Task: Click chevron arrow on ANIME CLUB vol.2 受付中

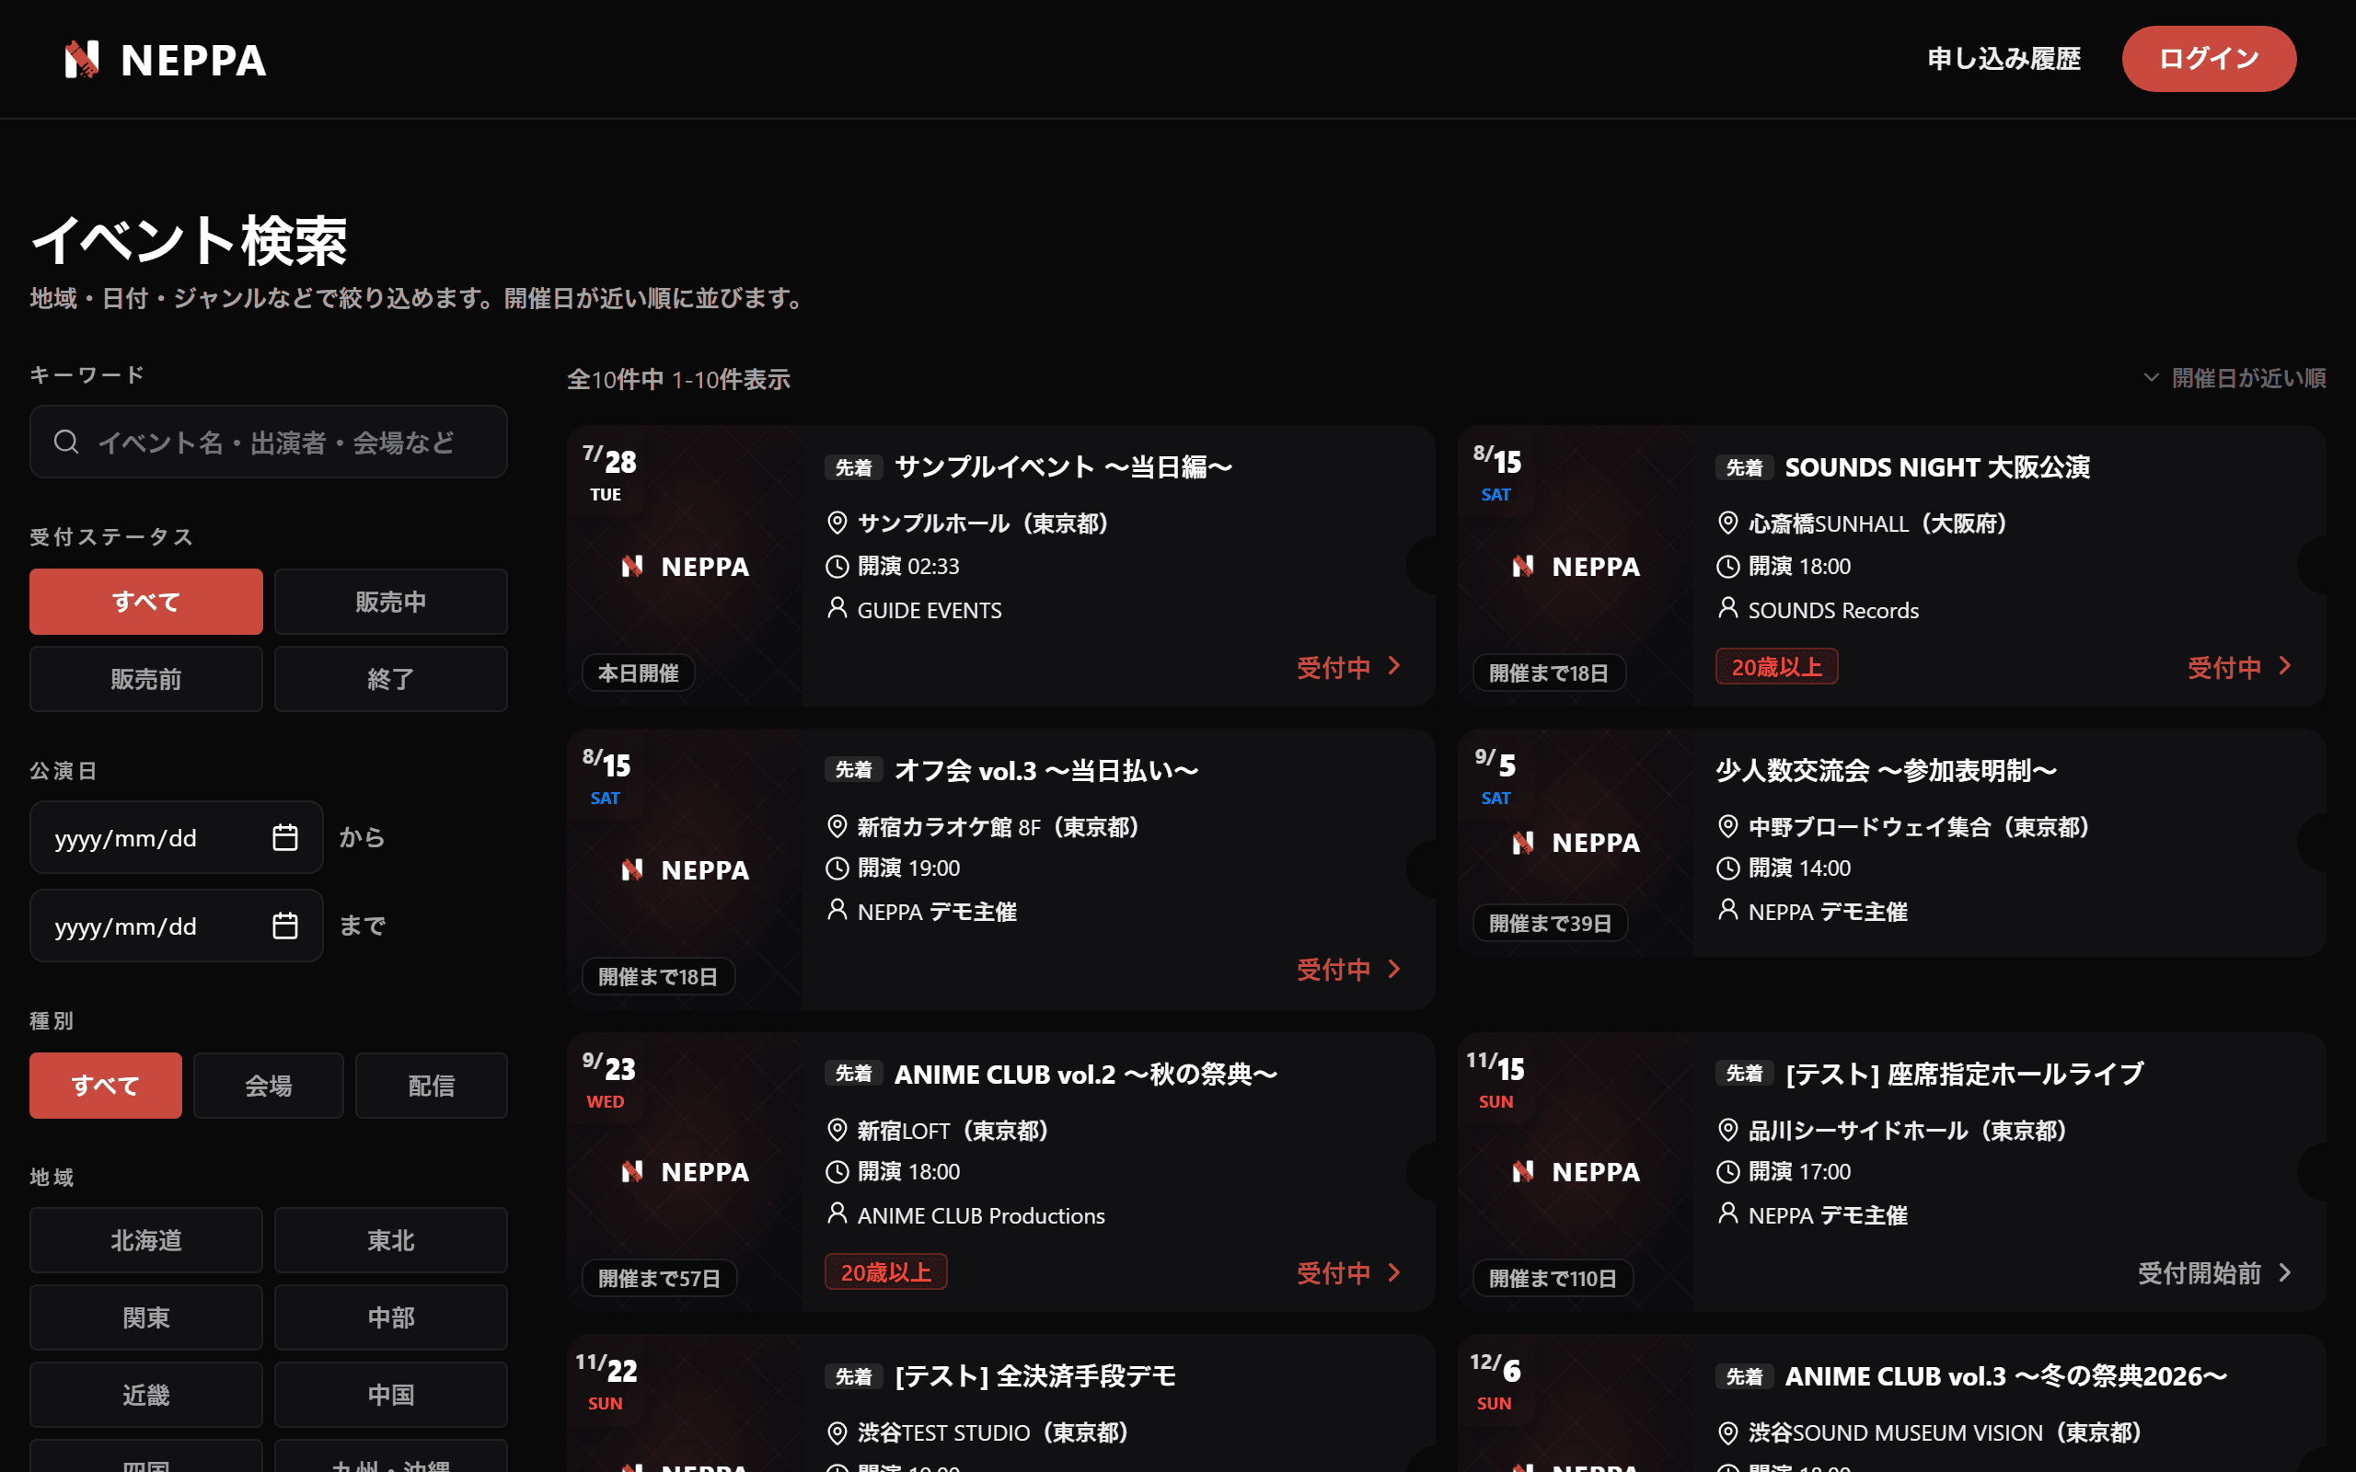Action: pos(1394,1272)
